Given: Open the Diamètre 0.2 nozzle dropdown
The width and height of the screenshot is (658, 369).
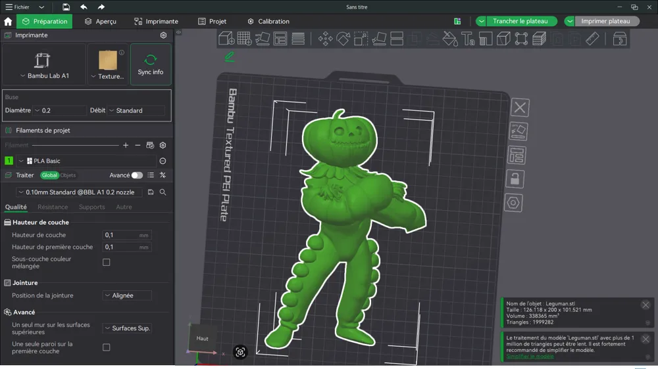Looking at the screenshot, I should click(60, 110).
